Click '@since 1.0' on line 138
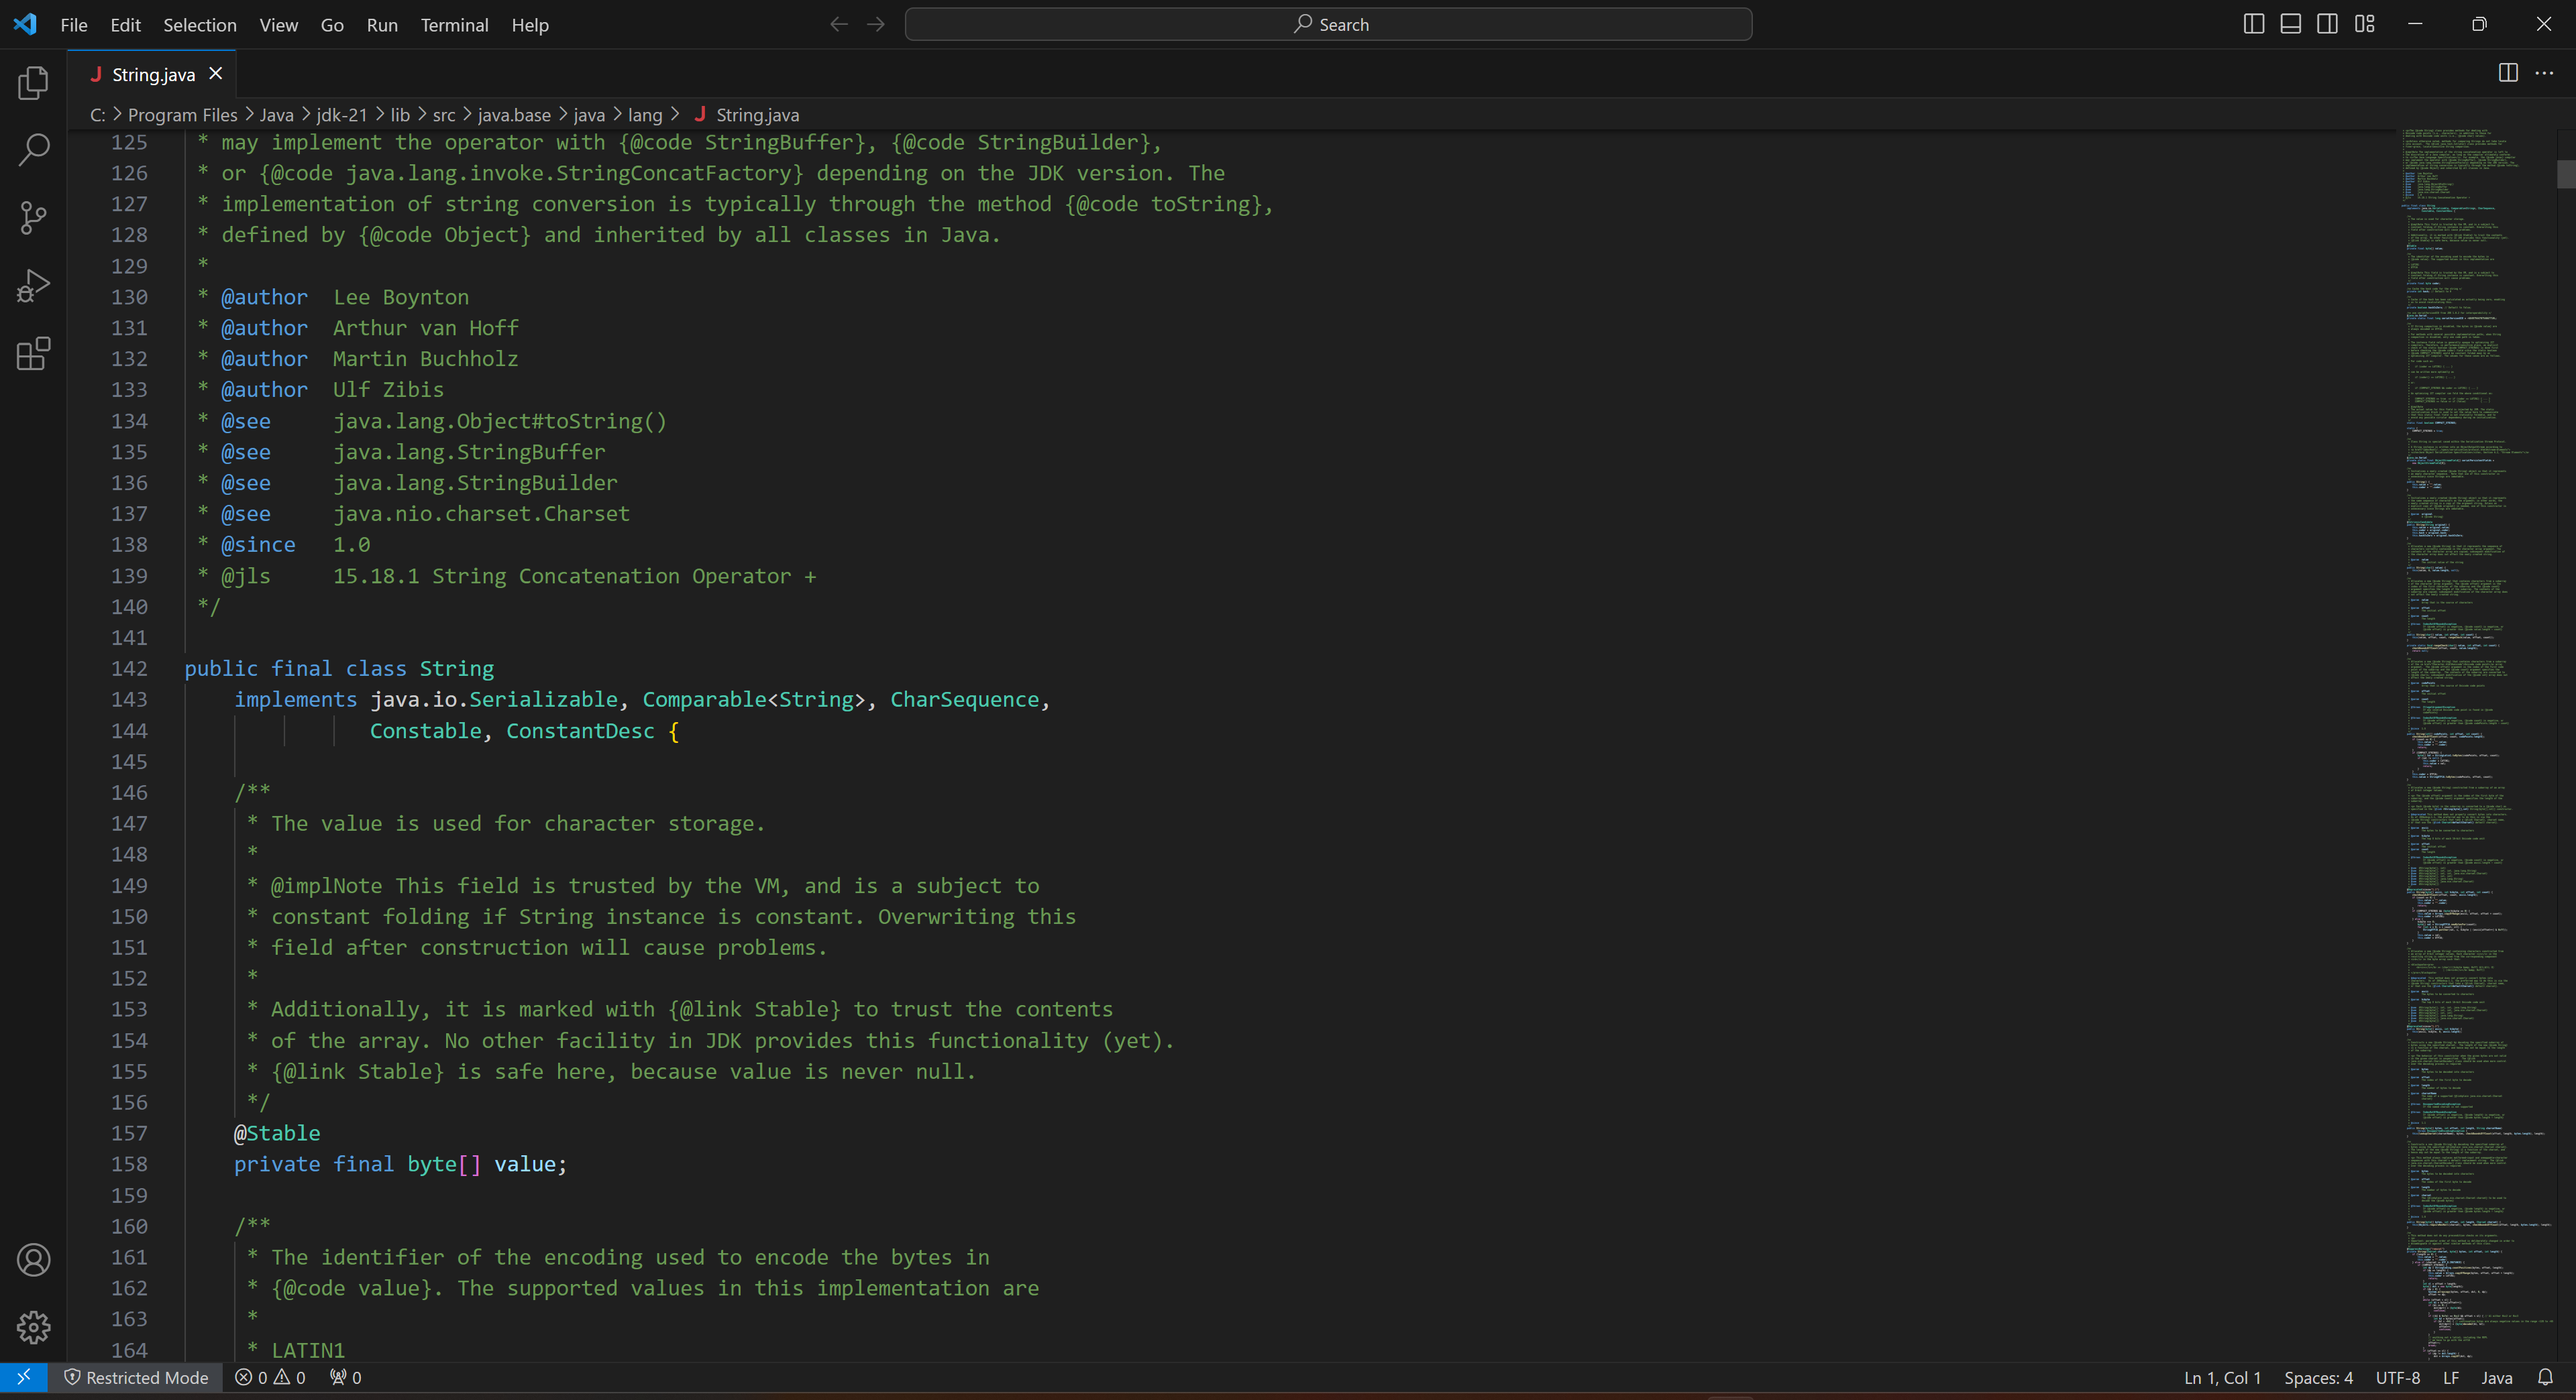Viewport: 2576px width, 1400px height. click(296, 544)
